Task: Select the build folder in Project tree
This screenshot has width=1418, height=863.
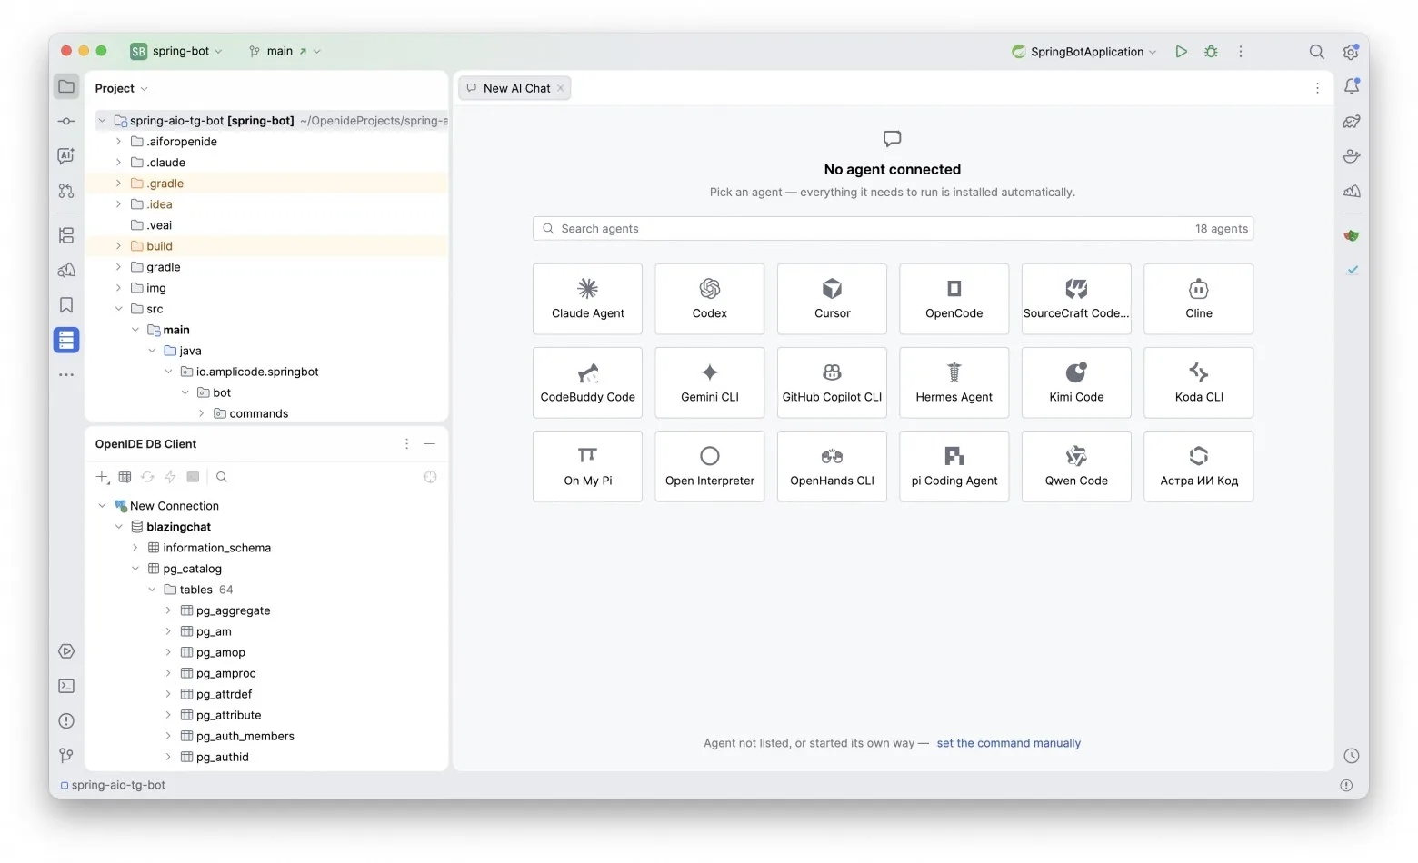Action: click(x=266, y=246)
